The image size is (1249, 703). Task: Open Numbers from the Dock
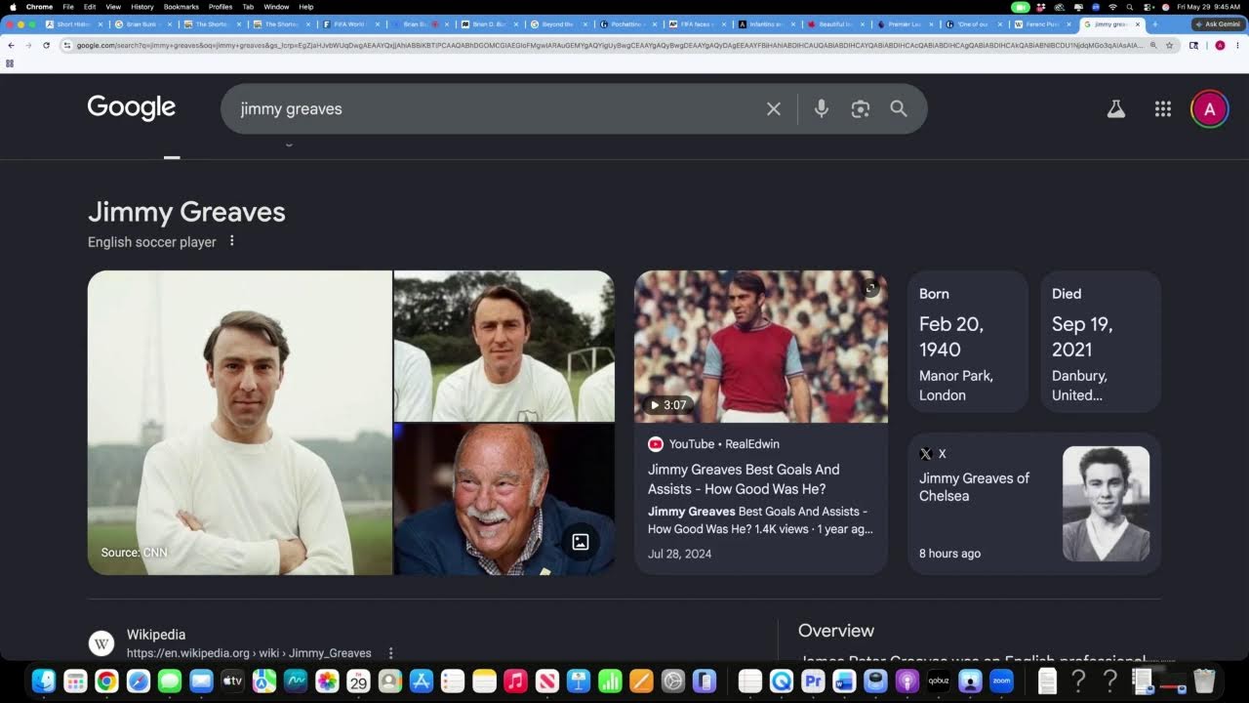[610, 681]
